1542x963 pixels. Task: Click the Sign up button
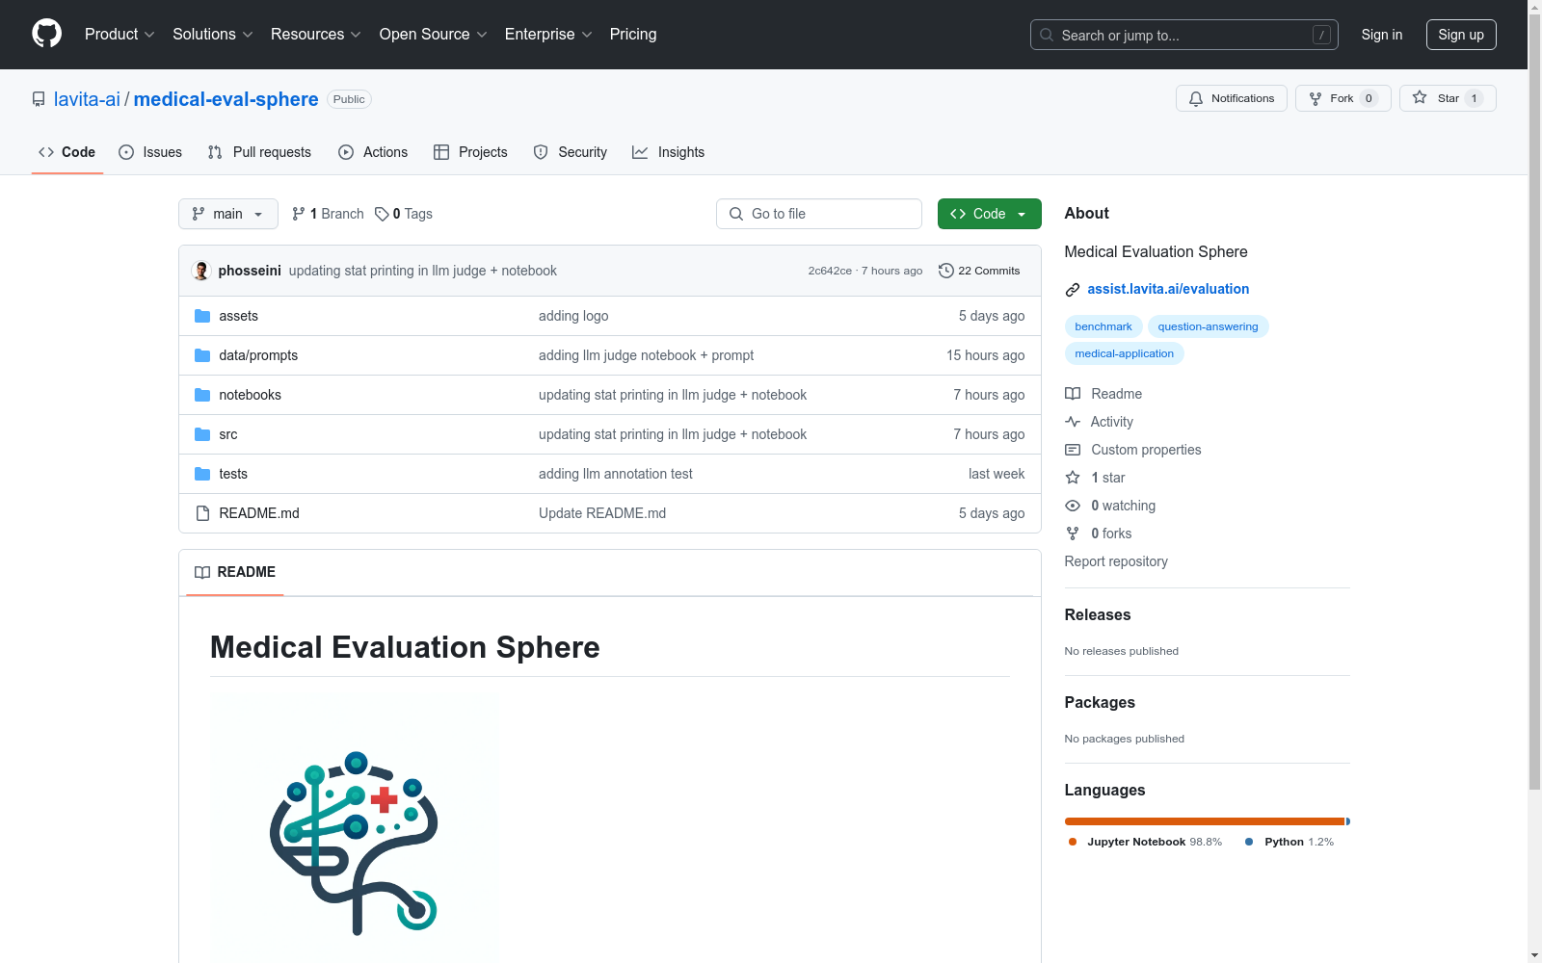(x=1461, y=35)
